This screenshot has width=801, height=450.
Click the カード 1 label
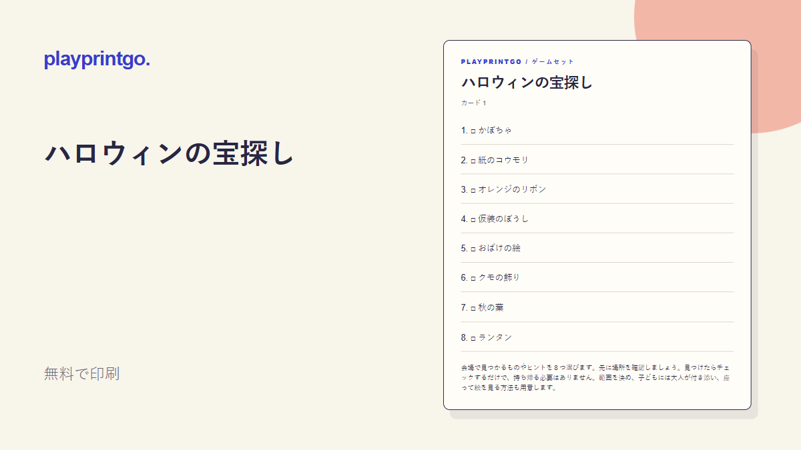pyautogui.click(x=474, y=103)
